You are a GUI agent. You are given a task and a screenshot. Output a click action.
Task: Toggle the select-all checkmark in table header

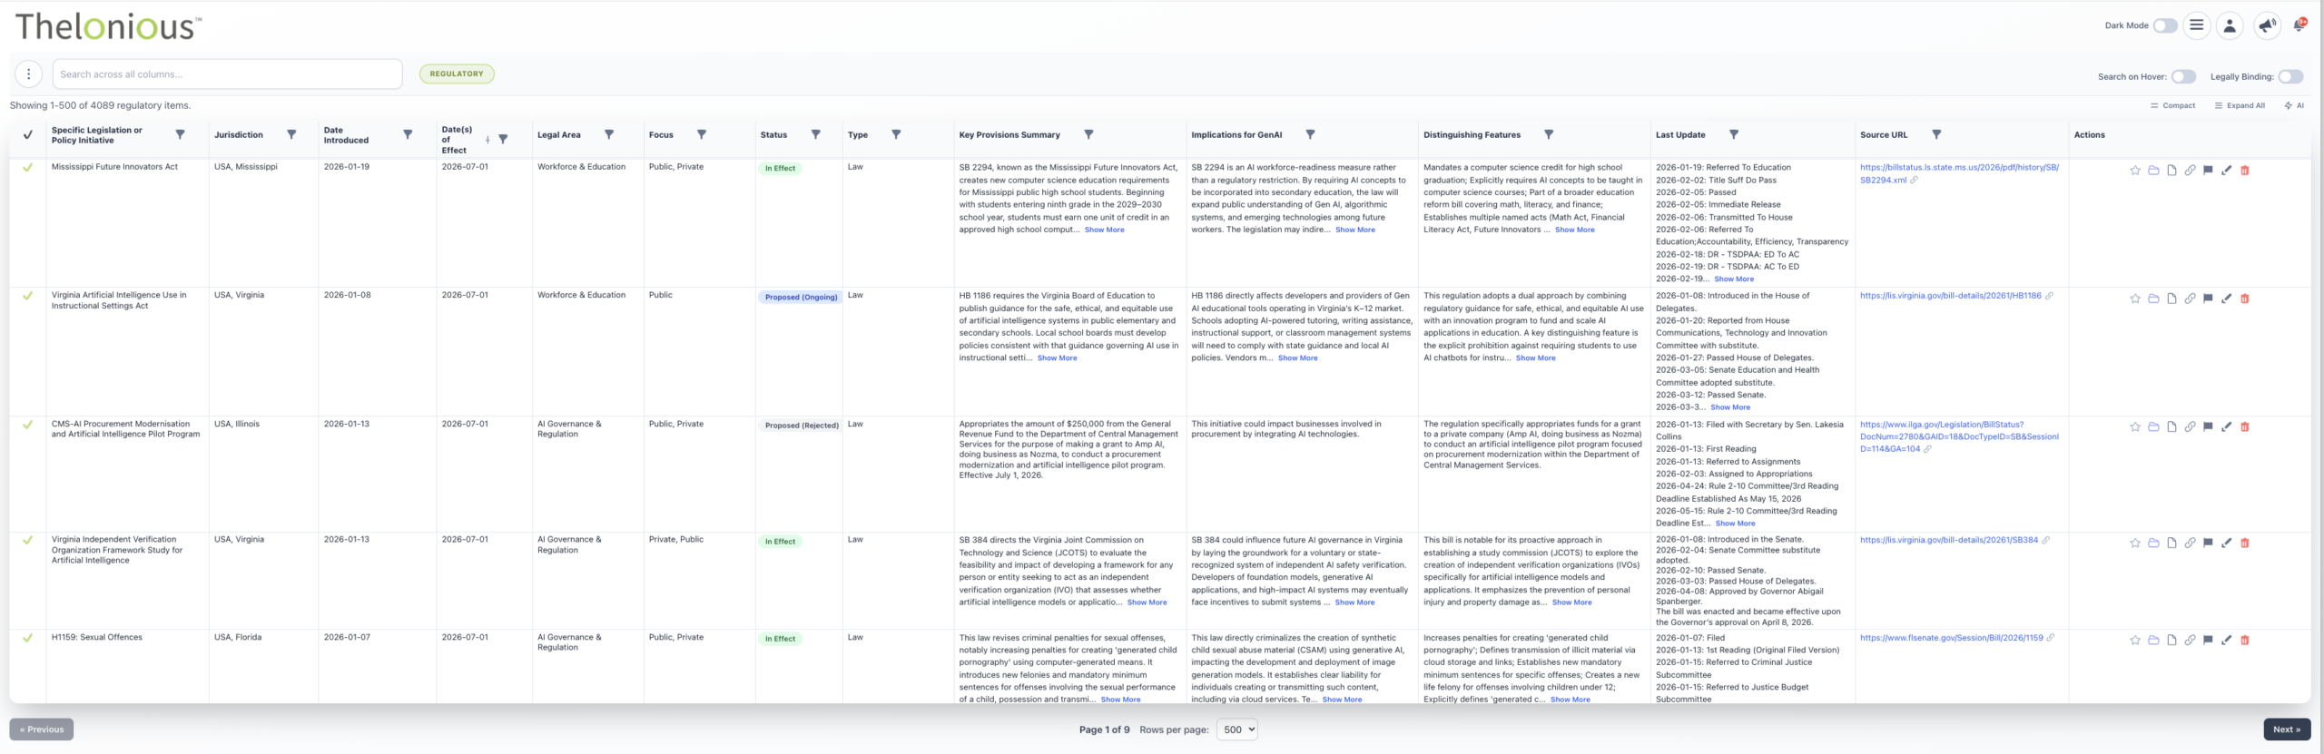[x=28, y=135]
